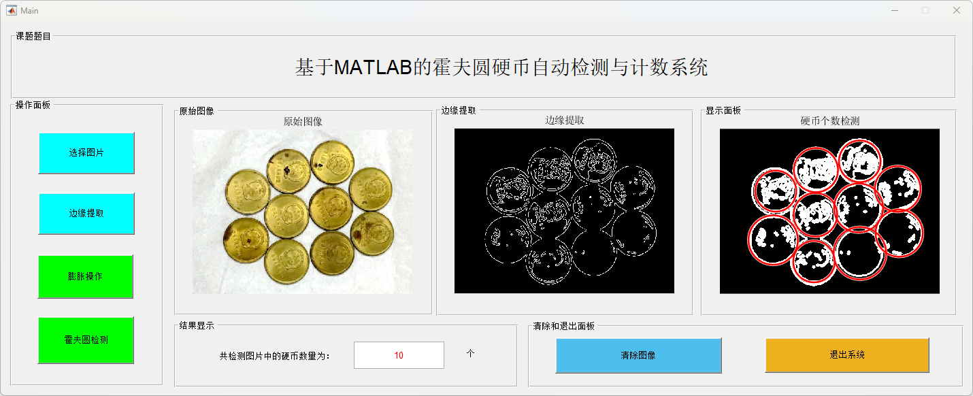Click the 硬币个数检测 axes title

(x=830, y=121)
